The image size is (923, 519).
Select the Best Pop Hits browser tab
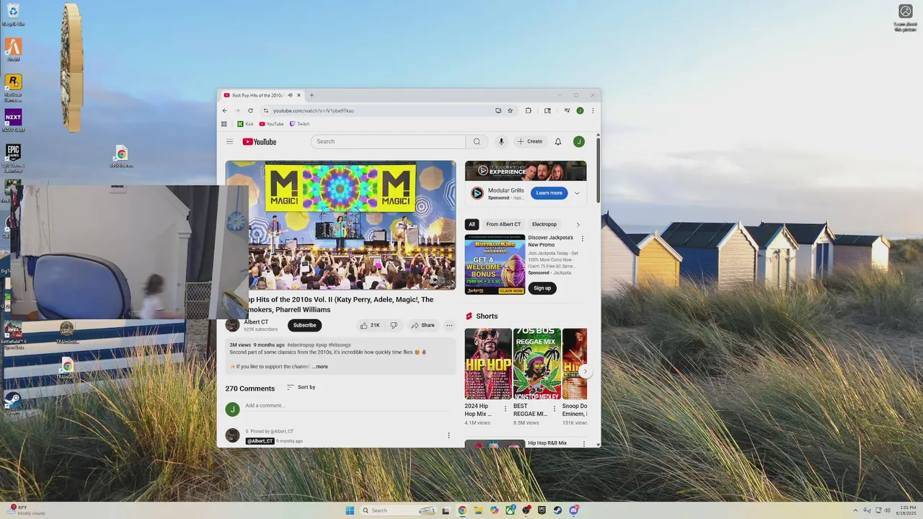pyautogui.click(x=257, y=95)
